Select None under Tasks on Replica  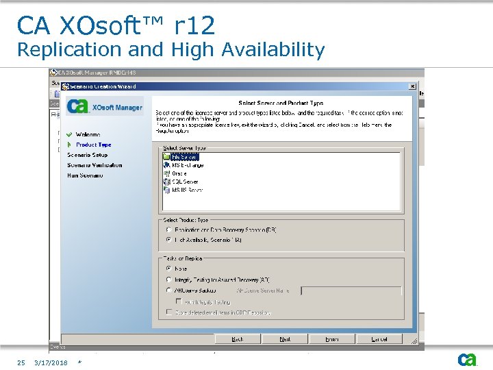pos(169,269)
